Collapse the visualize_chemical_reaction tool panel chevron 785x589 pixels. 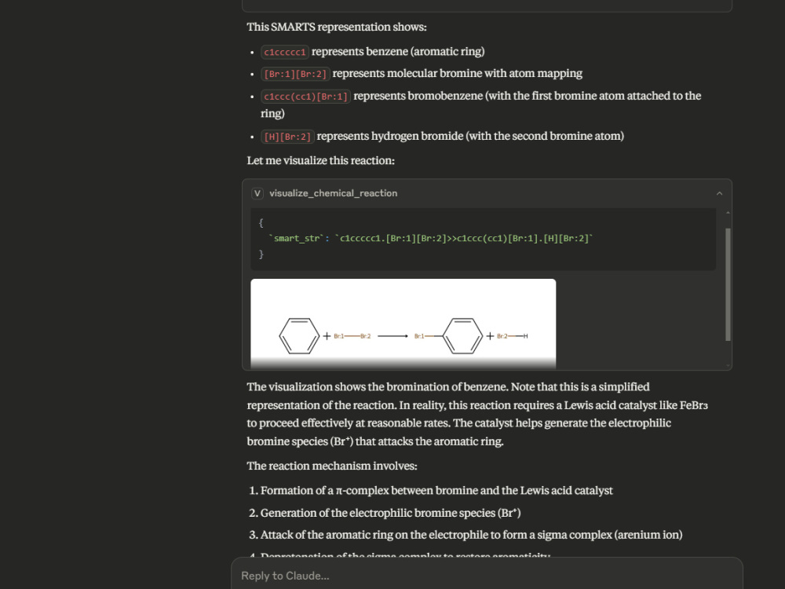(x=719, y=193)
